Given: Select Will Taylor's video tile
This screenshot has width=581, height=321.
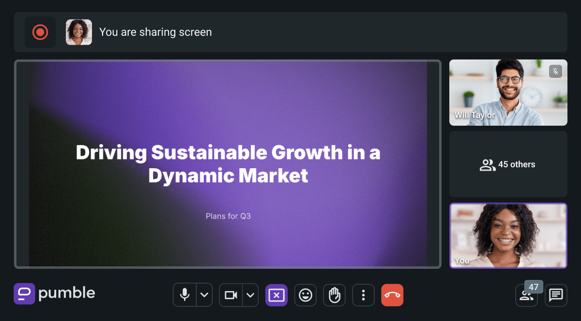Looking at the screenshot, I should tap(508, 92).
